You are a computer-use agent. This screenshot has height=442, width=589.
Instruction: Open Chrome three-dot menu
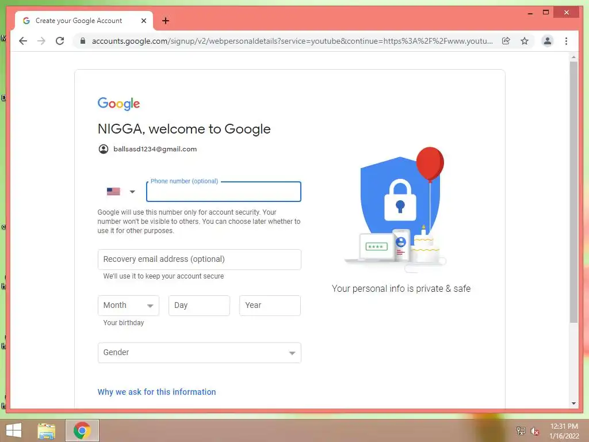(x=566, y=41)
